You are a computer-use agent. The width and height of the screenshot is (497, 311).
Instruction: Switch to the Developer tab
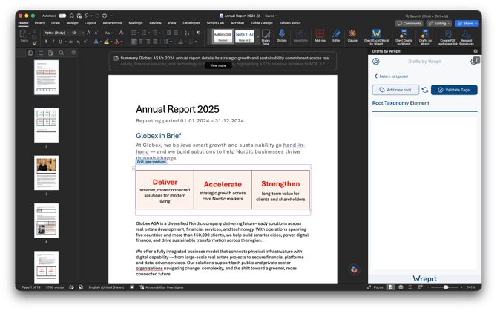(x=191, y=23)
